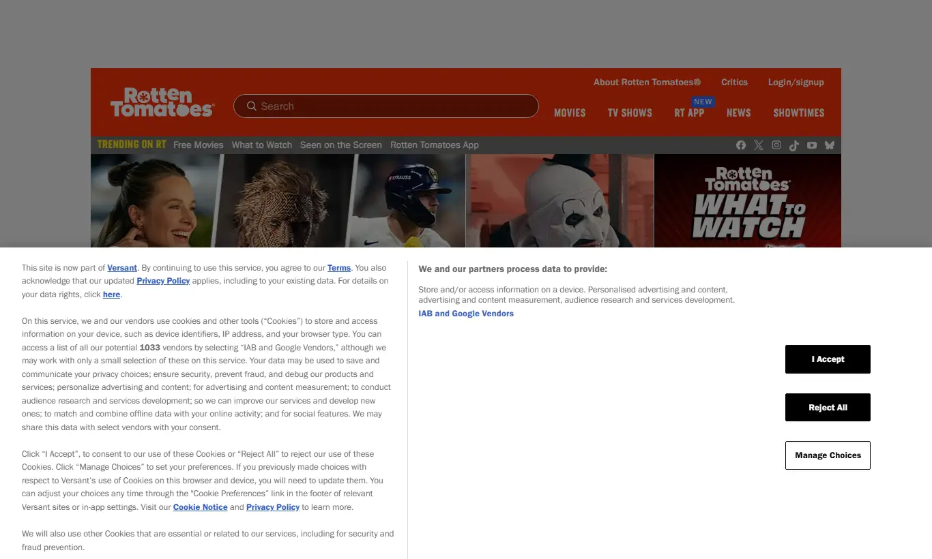This screenshot has height=559, width=932.
Task: Open the NEWS menu
Action: point(738,113)
